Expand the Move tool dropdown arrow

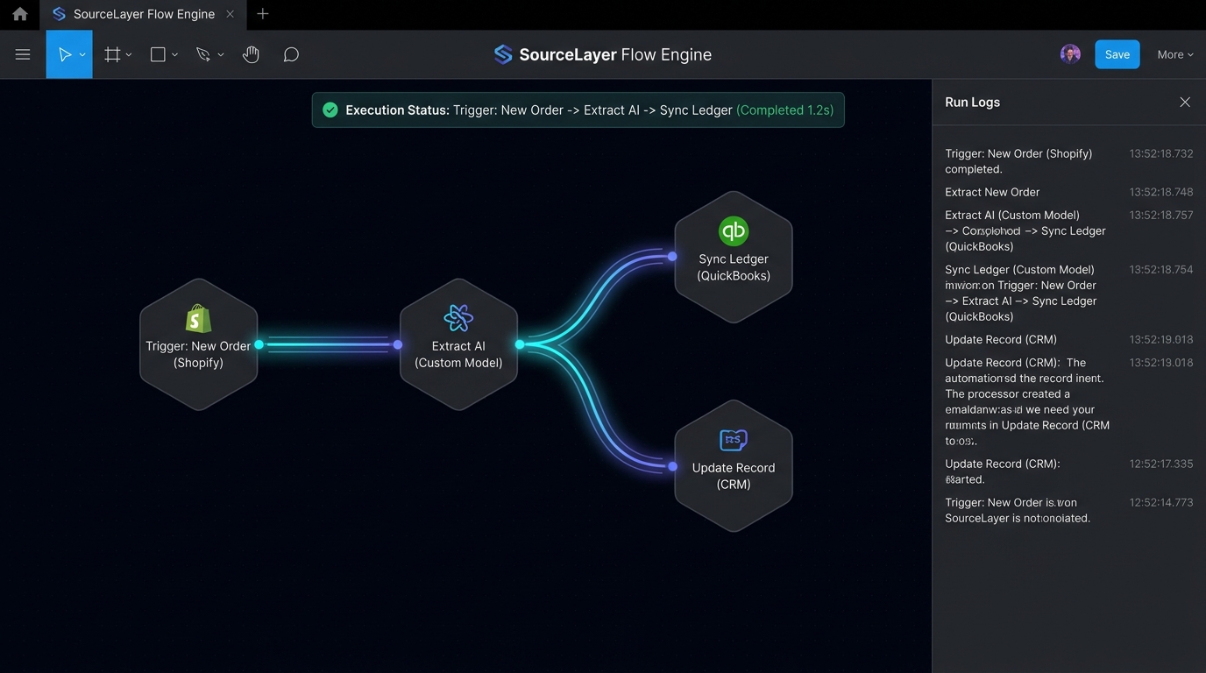pyautogui.click(x=82, y=55)
